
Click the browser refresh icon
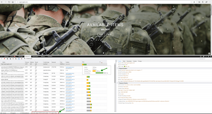[x=9, y=2]
